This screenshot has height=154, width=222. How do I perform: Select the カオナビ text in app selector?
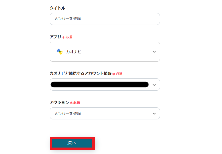coord(74,52)
